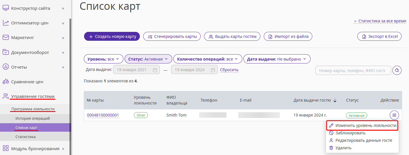409x155 pixels.
Task: Click the Телефон column header
Action: [x=209, y=100]
